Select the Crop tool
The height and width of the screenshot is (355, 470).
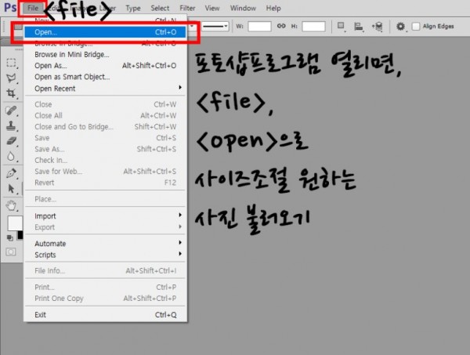[x=11, y=93]
